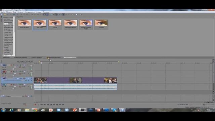Arm second audio track for record
This screenshot has width=215, height=121.
11,72
